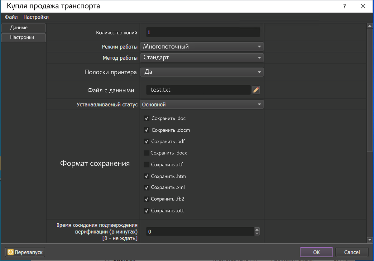
Task: Click the Количество копий input field
Action: 203,32
